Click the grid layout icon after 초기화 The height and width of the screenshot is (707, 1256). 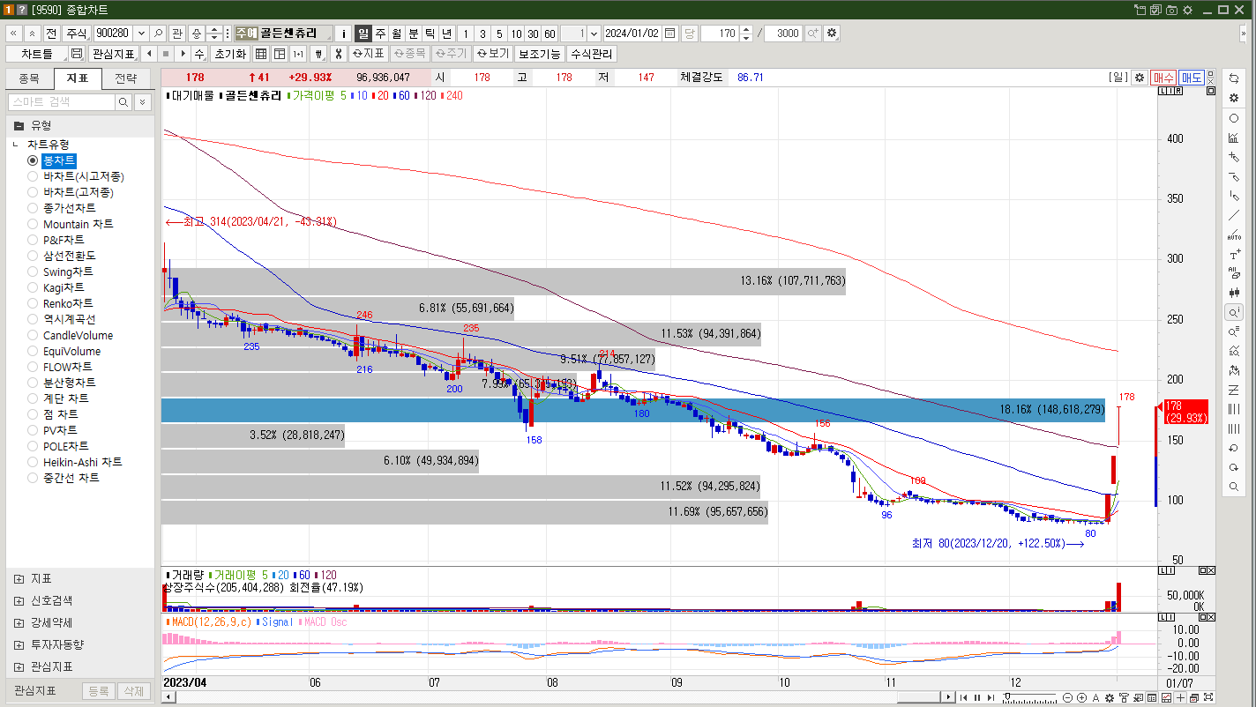coord(261,54)
